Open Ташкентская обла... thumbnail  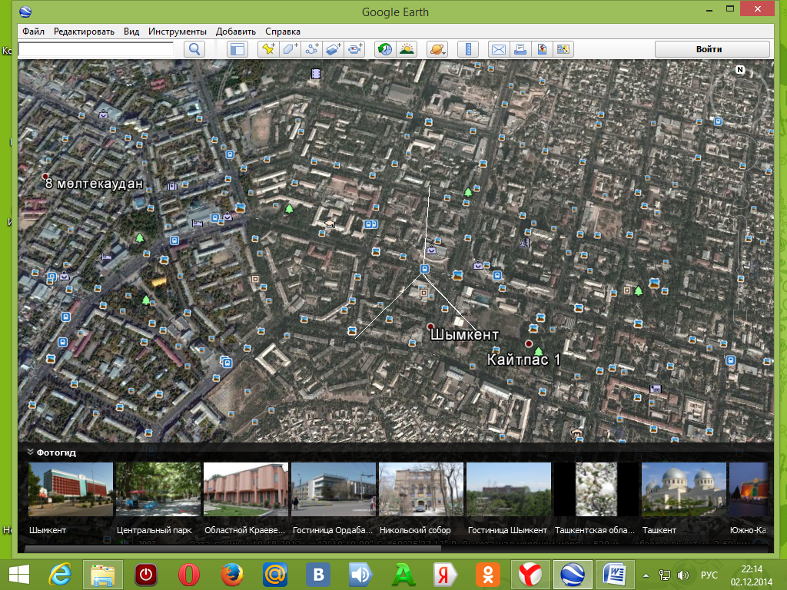(596, 489)
